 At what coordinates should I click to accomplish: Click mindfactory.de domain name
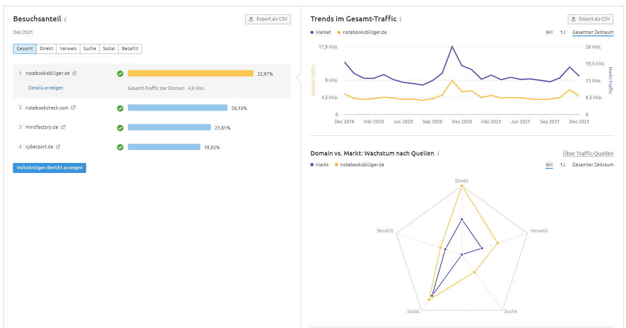[x=42, y=127]
